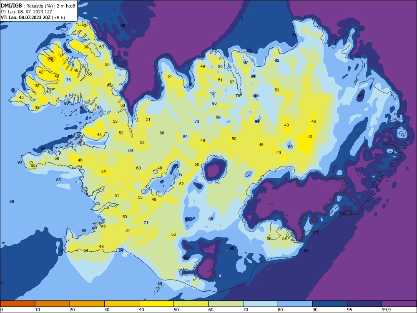This screenshot has height=313, width=417.
Task: Select the map value 45
Action: (x=21, y=97)
